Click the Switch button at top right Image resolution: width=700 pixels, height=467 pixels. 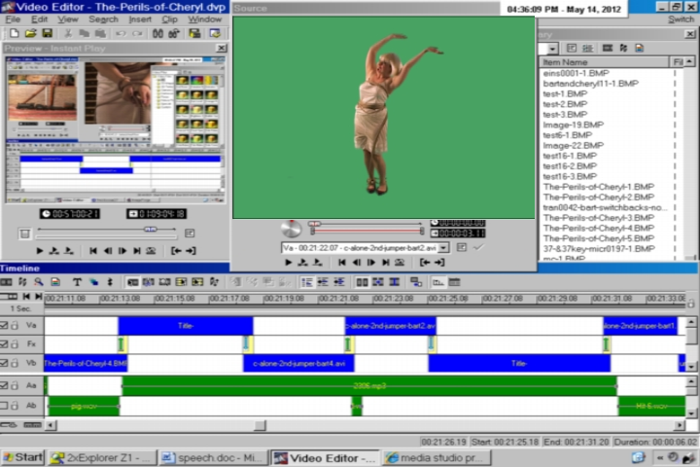(x=681, y=19)
